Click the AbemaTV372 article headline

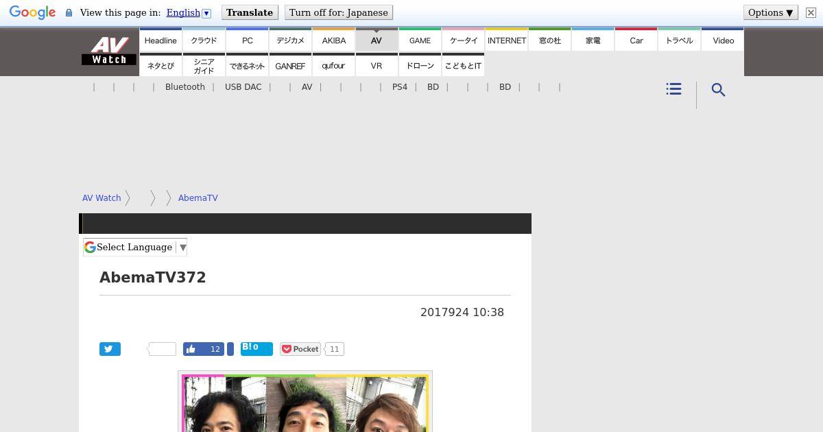coord(153,278)
